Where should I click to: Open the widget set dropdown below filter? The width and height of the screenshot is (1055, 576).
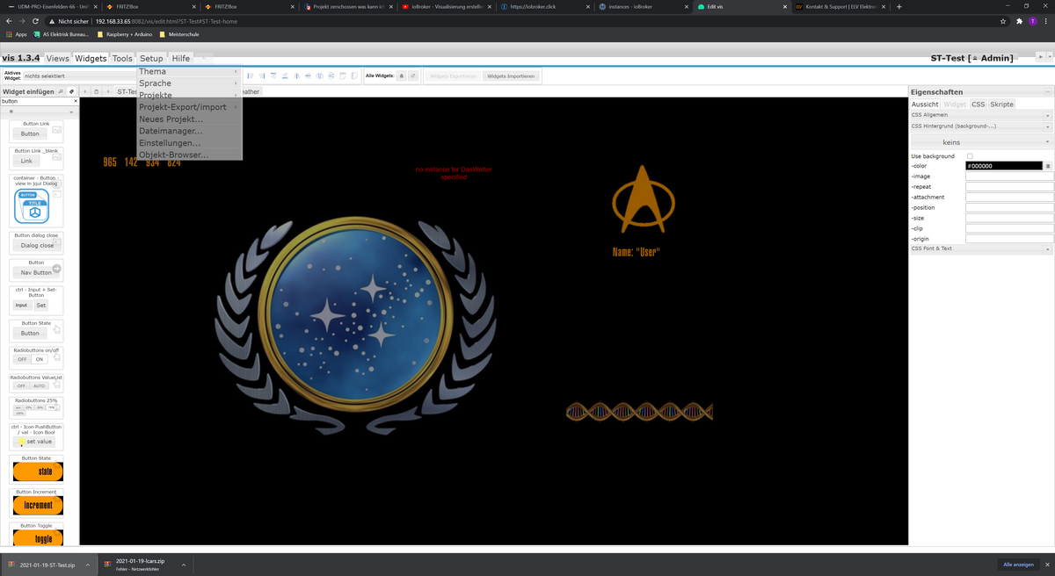click(39, 112)
